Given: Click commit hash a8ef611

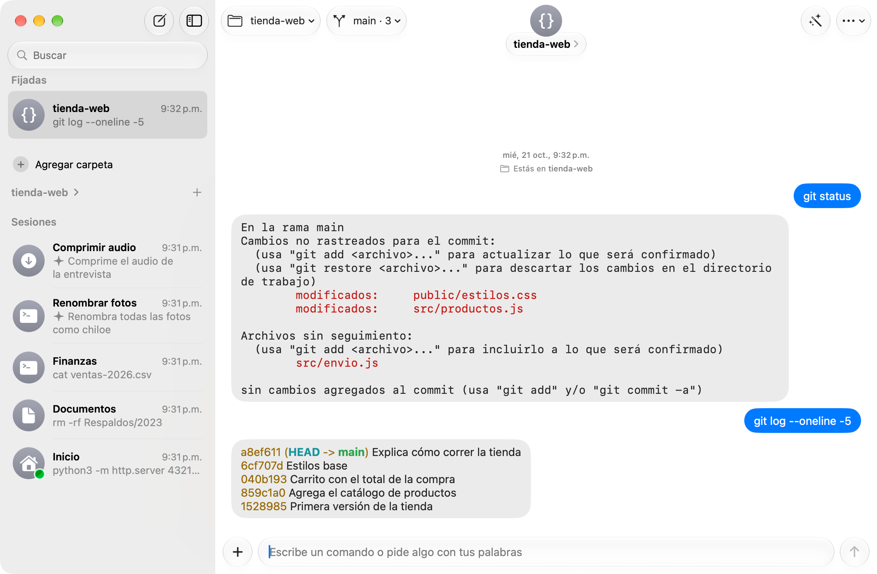Looking at the screenshot, I should click(261, 452).
